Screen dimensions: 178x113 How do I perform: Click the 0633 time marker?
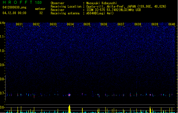(x=53, y=24)
